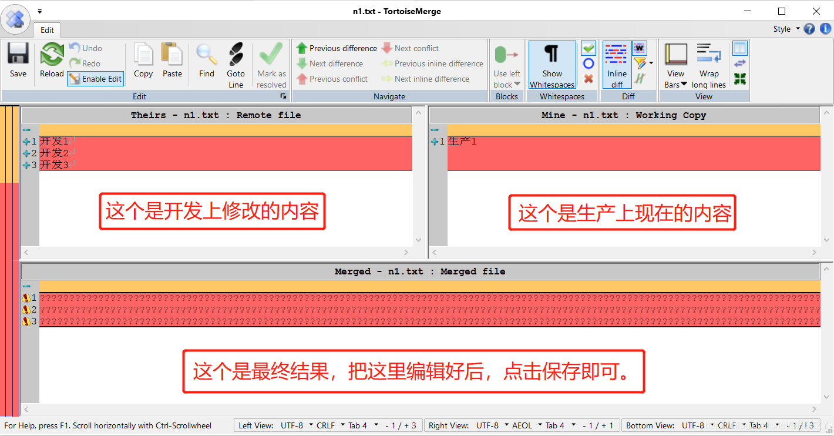Click the 开发3 line in Theirs pane
Screen dimensions: 834x436
[226, 165]
